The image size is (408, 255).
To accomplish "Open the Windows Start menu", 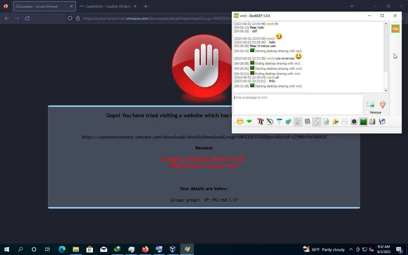I will (x=7, y=249).
